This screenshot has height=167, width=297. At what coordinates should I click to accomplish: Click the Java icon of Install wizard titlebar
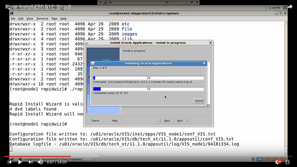click(x=86, y=43)
